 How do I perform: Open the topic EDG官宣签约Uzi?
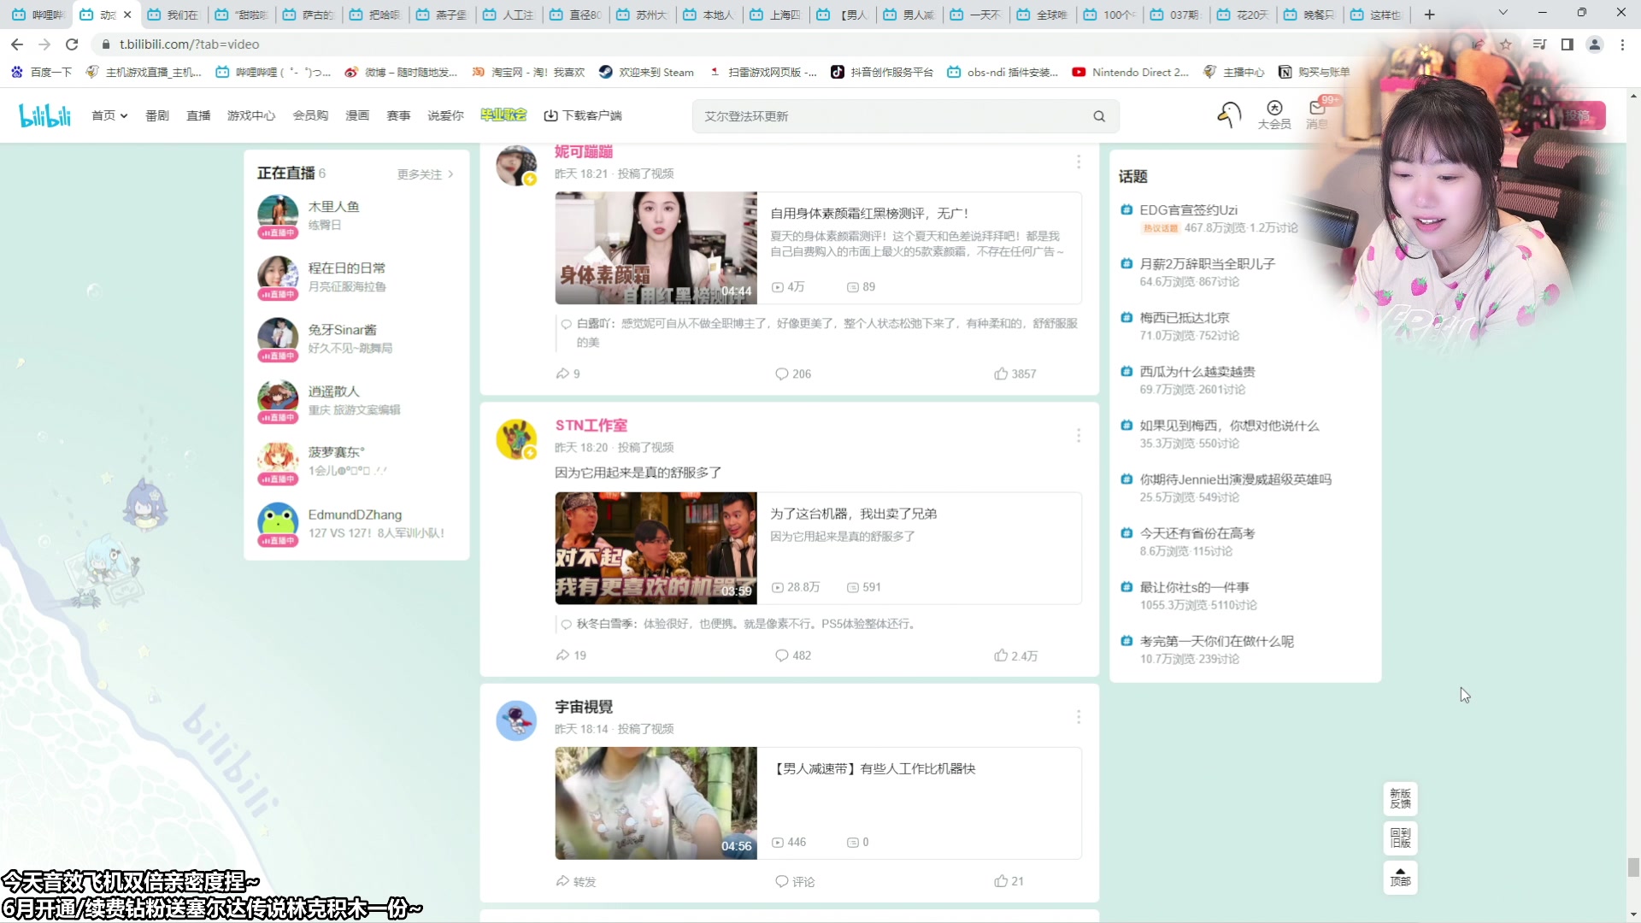click(1188, 210)
